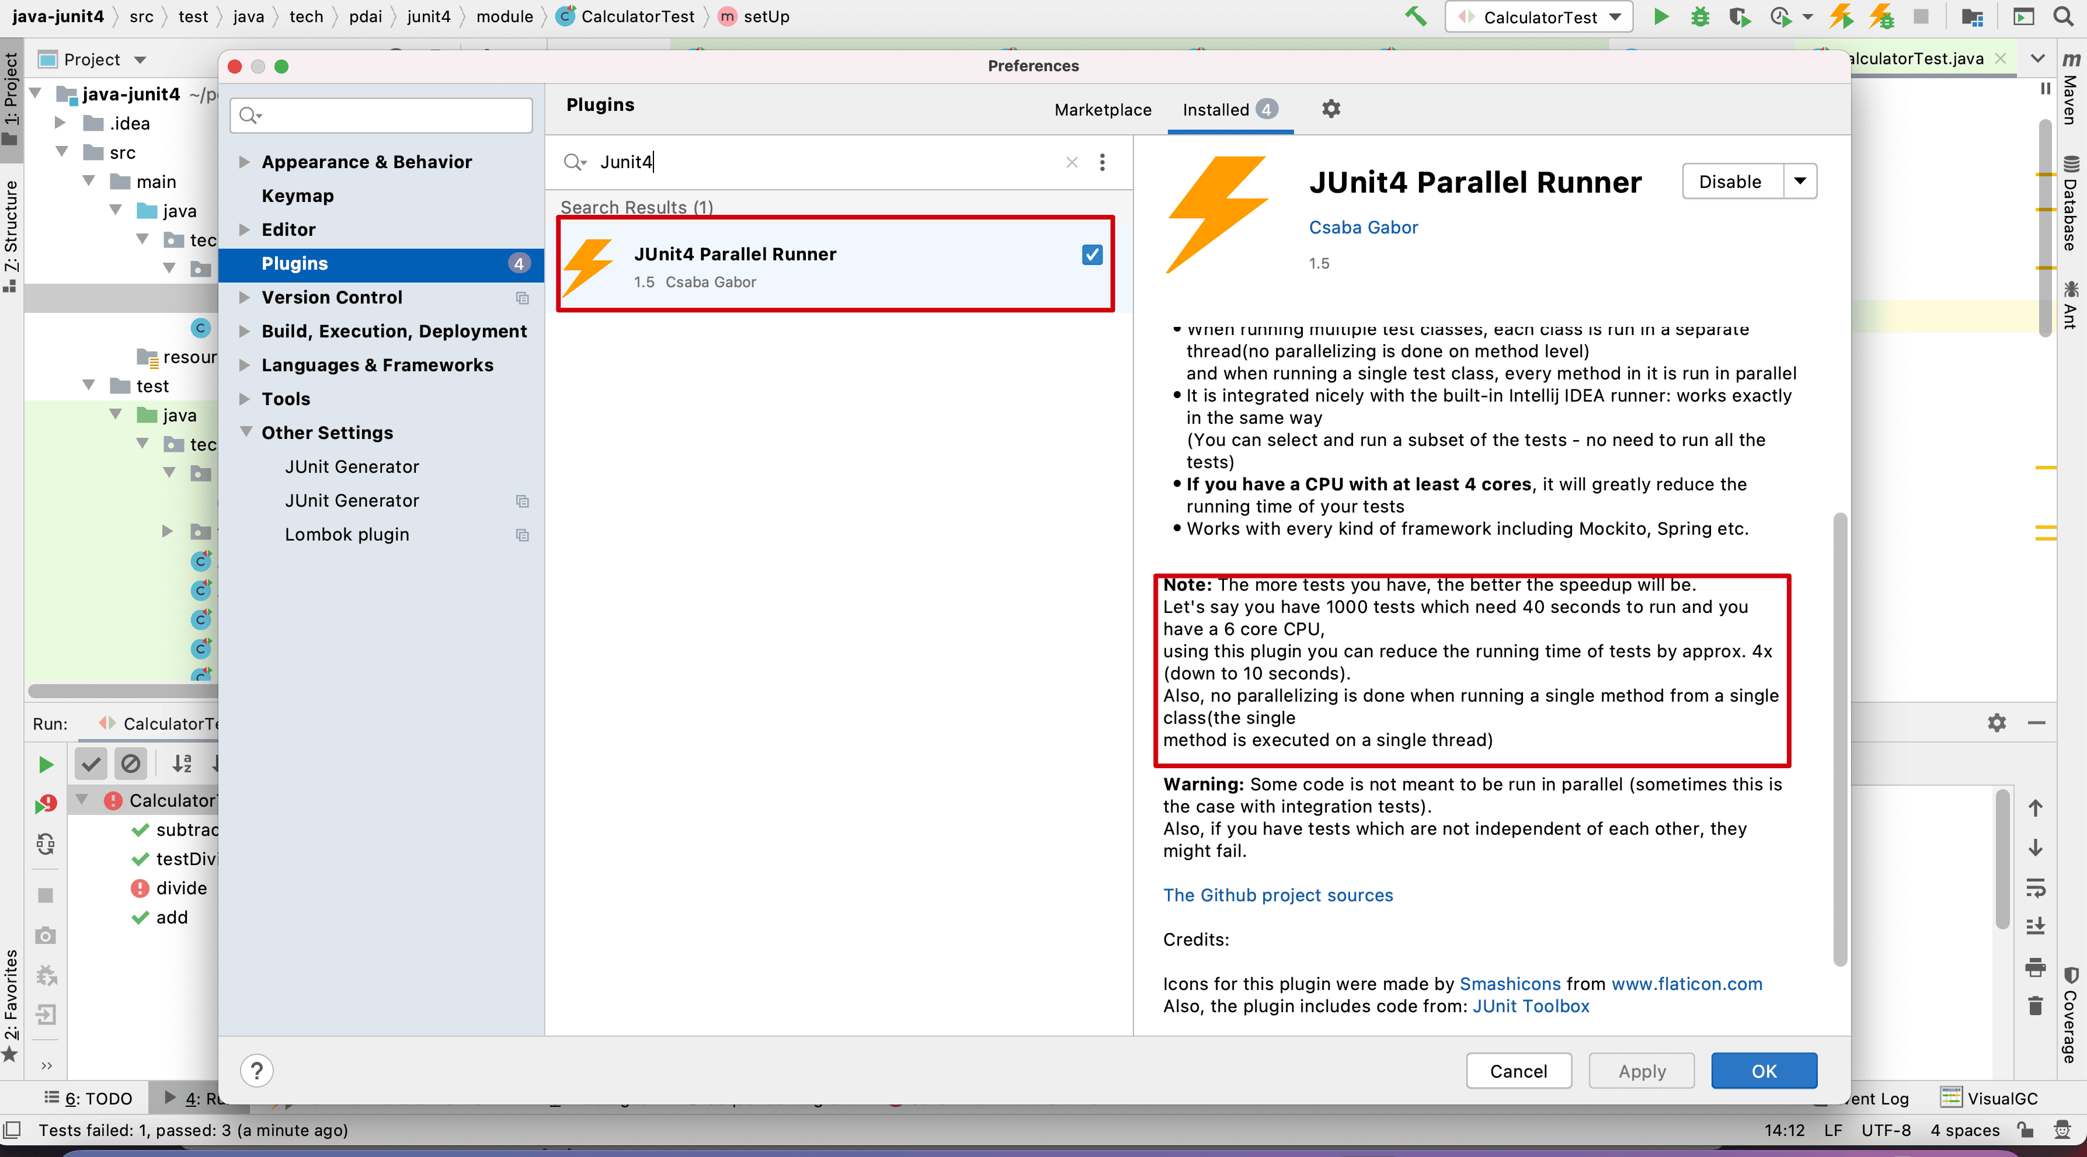Click the Preferences help question mark button
The height and width of the screenshot is (1157, 2087).
[x=256, y=1071]
